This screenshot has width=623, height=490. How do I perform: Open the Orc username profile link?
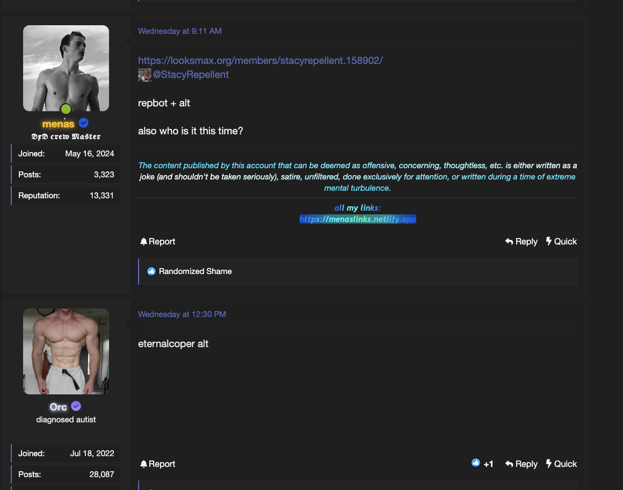pos(58,407)
